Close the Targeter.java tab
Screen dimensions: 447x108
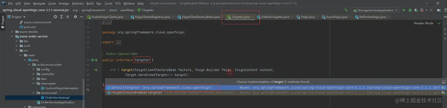252,17
